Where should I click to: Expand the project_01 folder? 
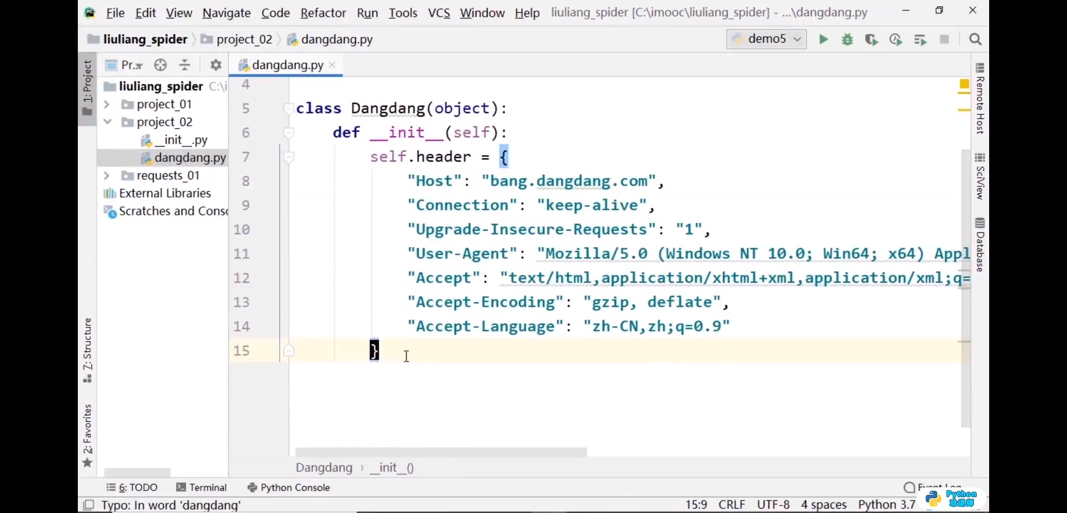coord(107,104)
